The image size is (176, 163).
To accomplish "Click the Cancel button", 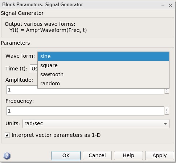I will 97,155.
